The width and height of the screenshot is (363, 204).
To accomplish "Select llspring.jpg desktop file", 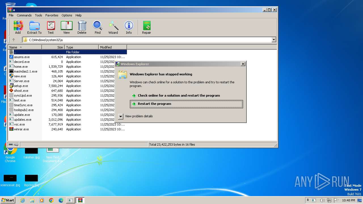I will [x=31, y=181].
